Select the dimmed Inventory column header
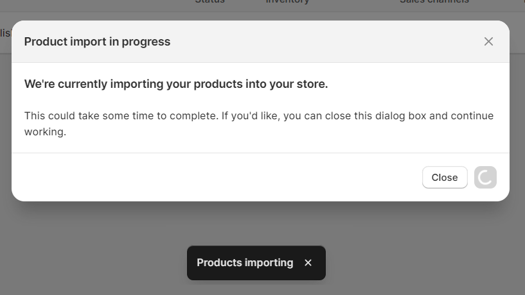Viewport: 525px width, 295px height. pyautogui.click(x=287, y=2)
